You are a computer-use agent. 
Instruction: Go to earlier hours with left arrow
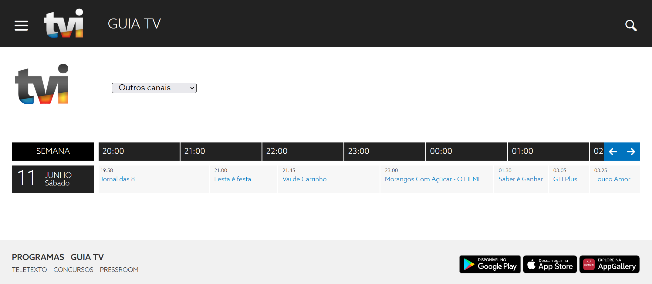(613, 152)
